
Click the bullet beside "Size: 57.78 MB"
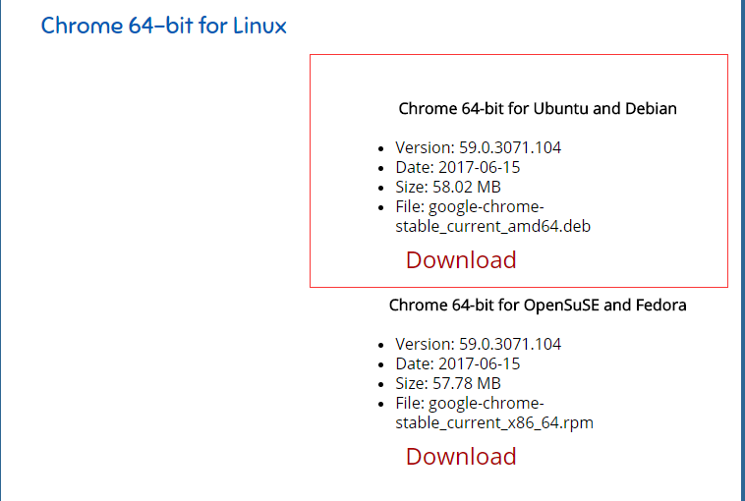point(381,384)
